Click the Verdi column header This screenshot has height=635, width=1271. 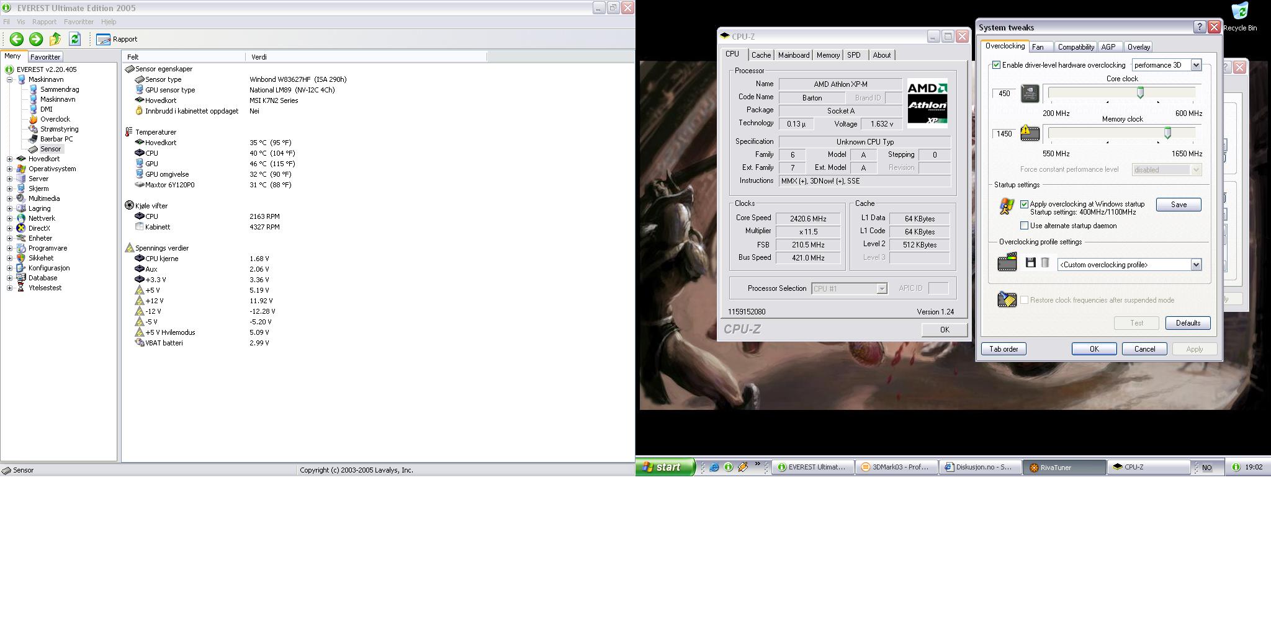pos(366,56)
